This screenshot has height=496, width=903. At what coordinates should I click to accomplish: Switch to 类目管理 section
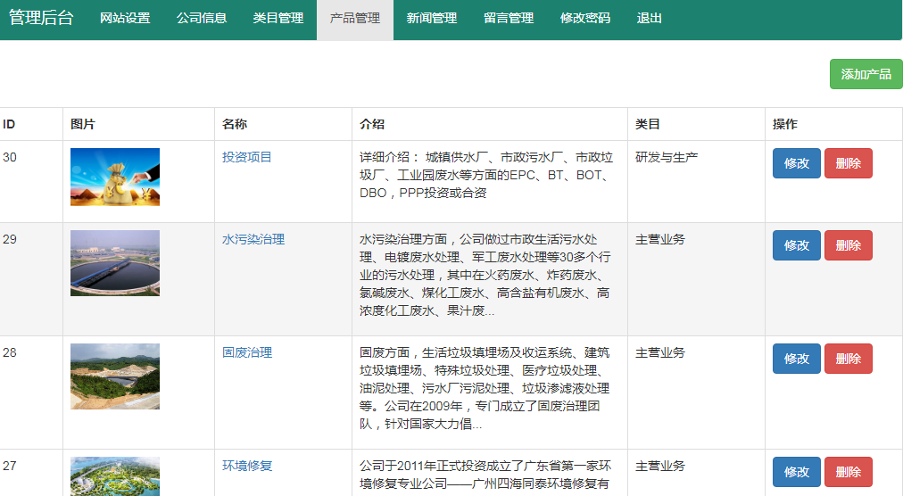click(x=278, y=19)
